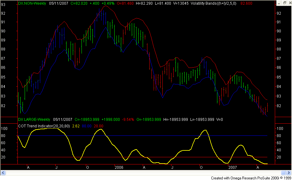The width and height of the screenshot is (292, 180).
Task: Select the DX.NON-Weekly symbol label
Action: click(x=32, y=3)
